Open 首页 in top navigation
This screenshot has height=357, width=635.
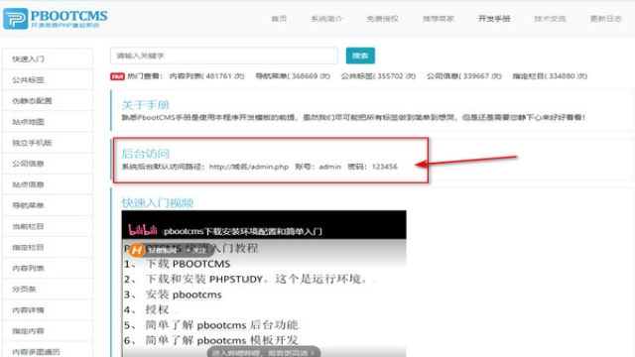tap(279, 19)
